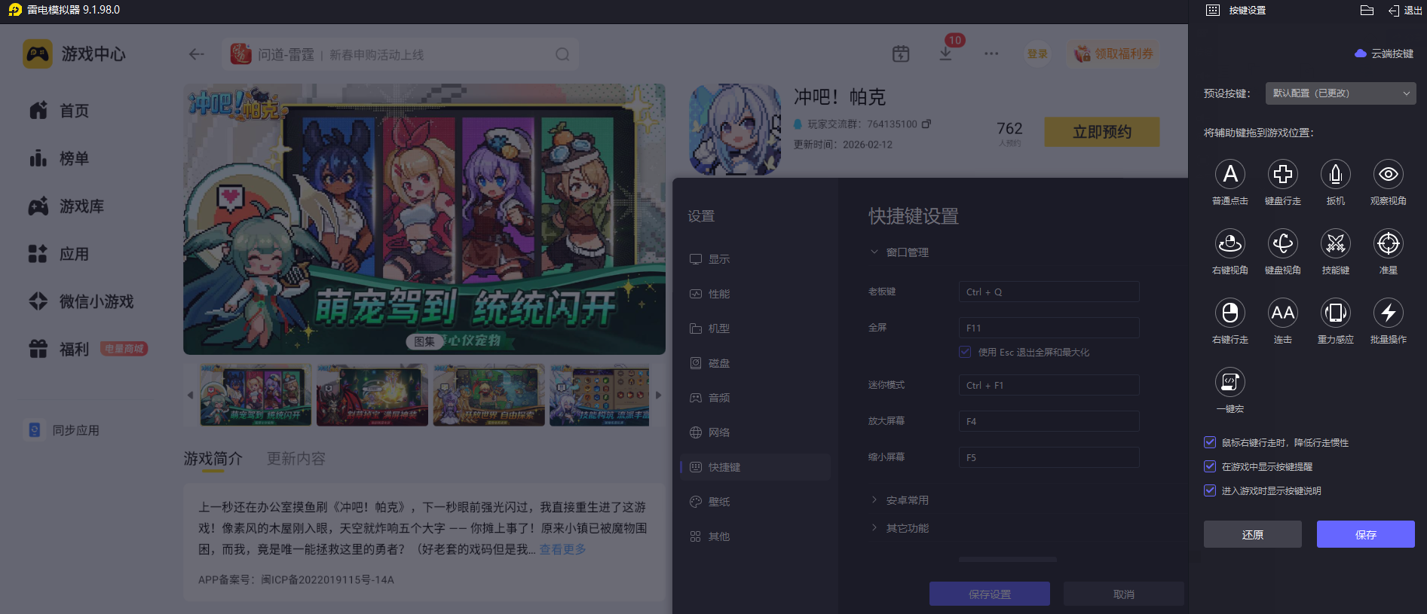
Task: Select 快捷键 settings tab
Action: pyautogui.click(x=755, y=467)
